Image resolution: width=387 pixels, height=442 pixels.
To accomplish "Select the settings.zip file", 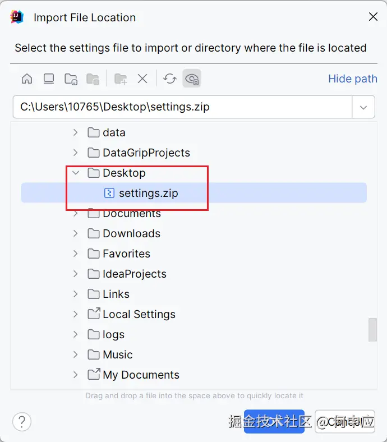I will pyautogui.click(x=148, y=193).
